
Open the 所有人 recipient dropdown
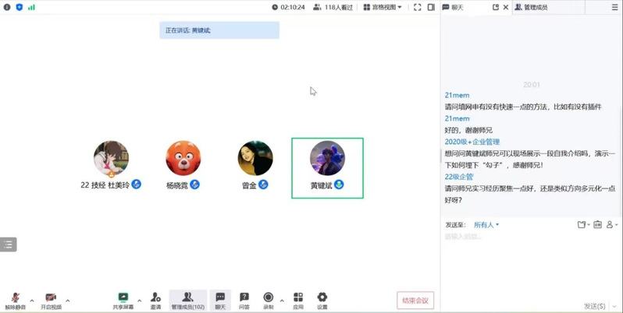tap(486, 225)
